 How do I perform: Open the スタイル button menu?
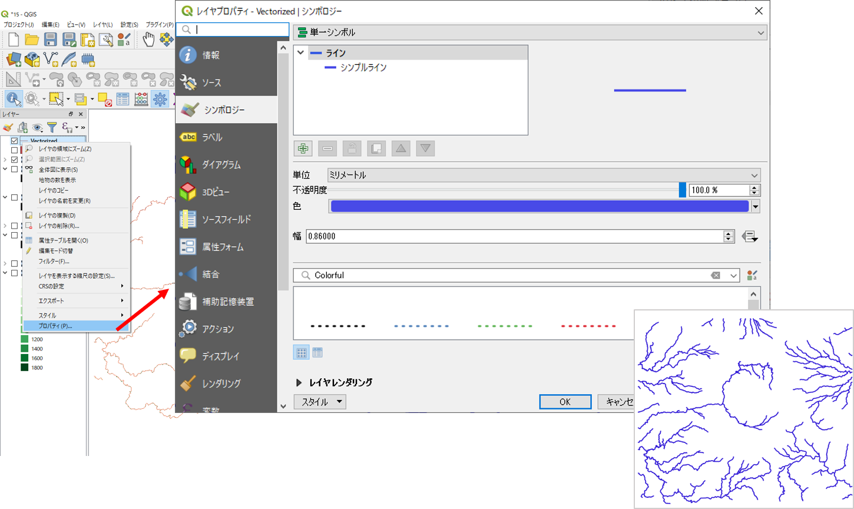point(320,402)
